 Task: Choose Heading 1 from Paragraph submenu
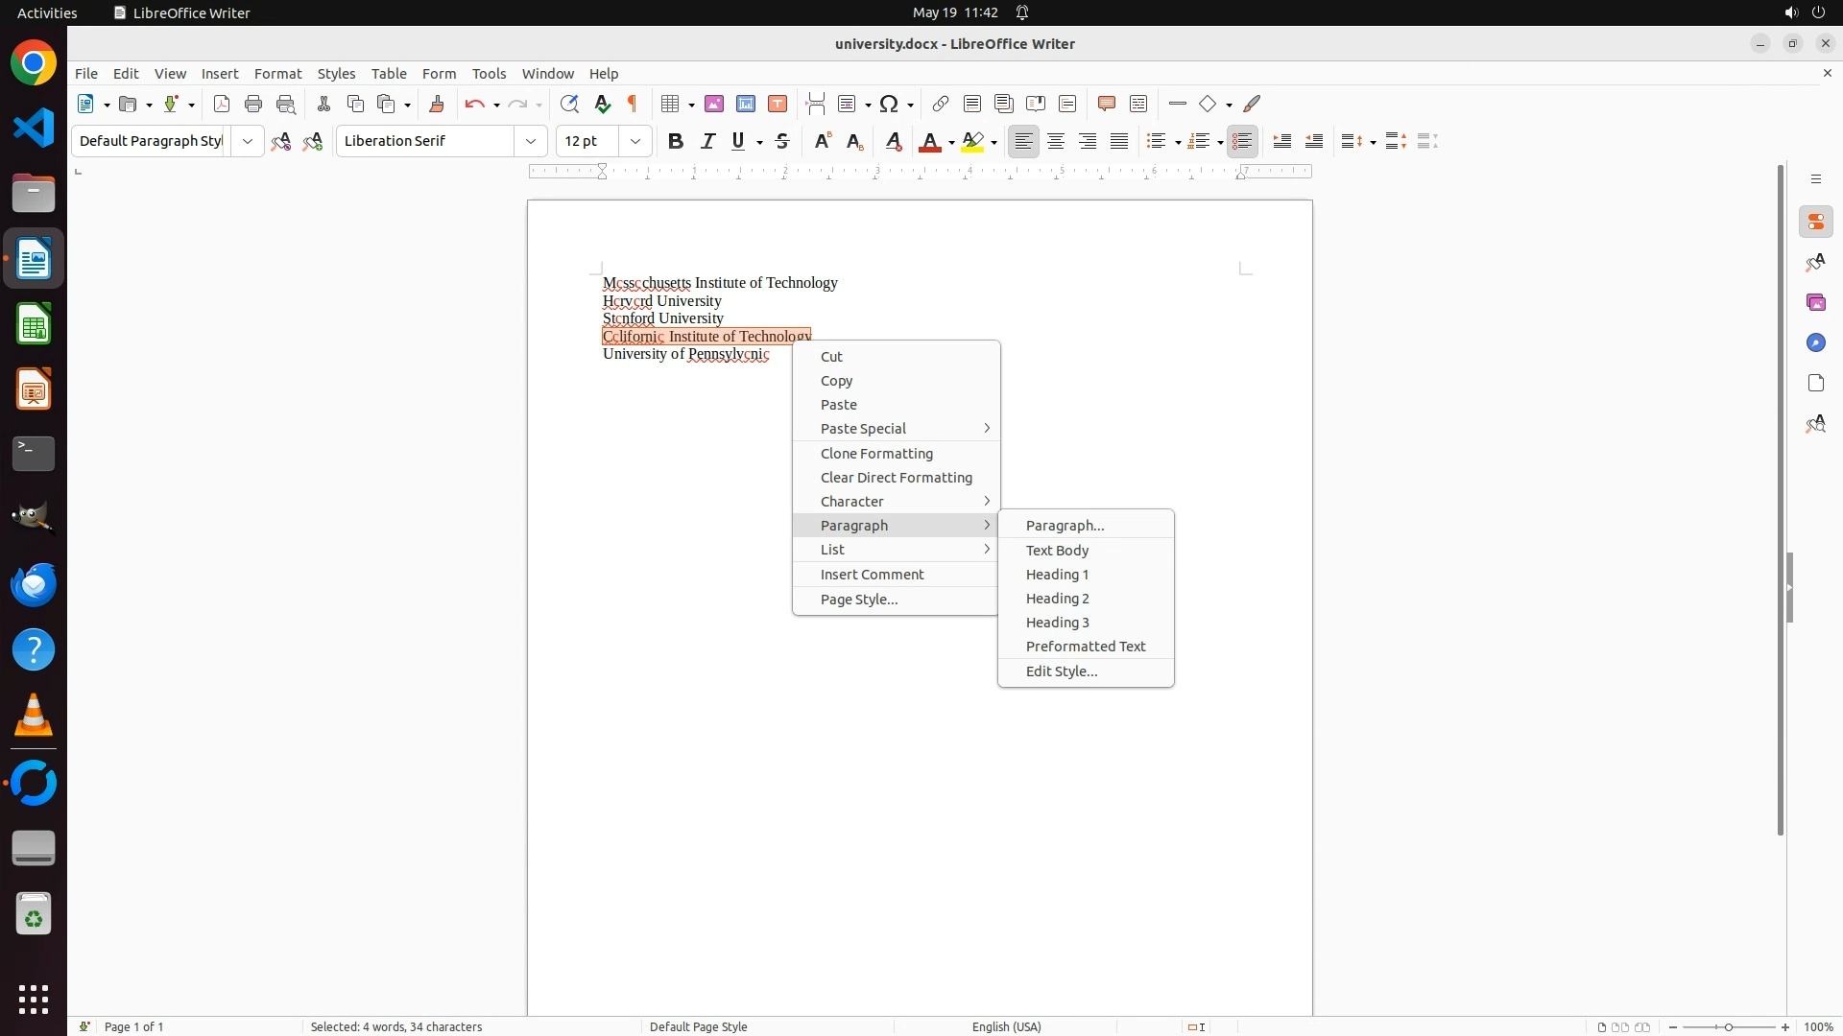point(1057,575)
